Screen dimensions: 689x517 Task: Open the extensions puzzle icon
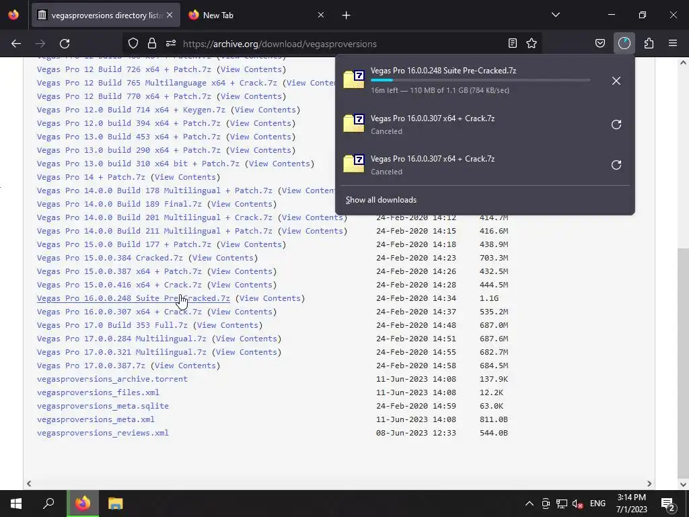point(649,44)
